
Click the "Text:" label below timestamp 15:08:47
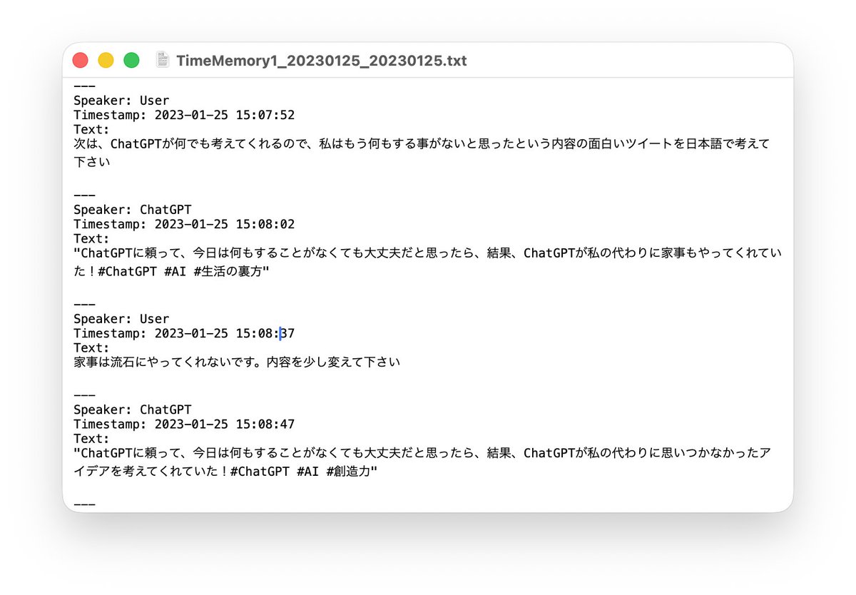pos(92,439)
